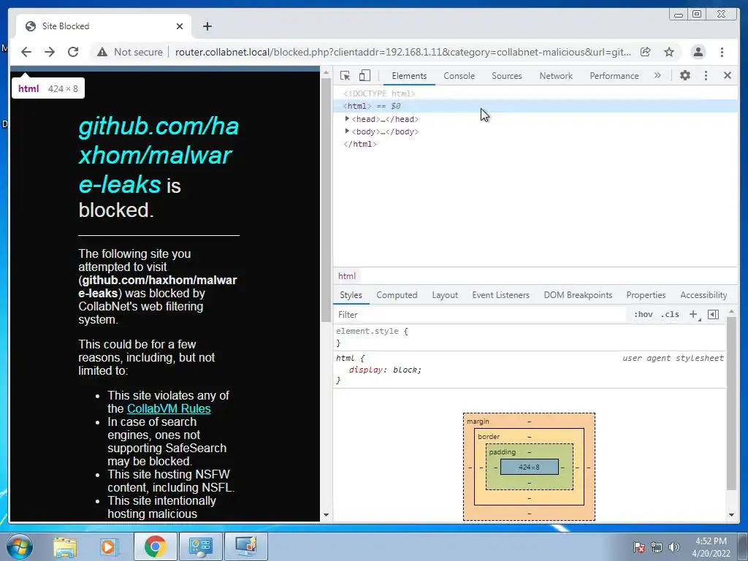Click the Not secure warning icon
748x561 pixels.
coord(102,52)
